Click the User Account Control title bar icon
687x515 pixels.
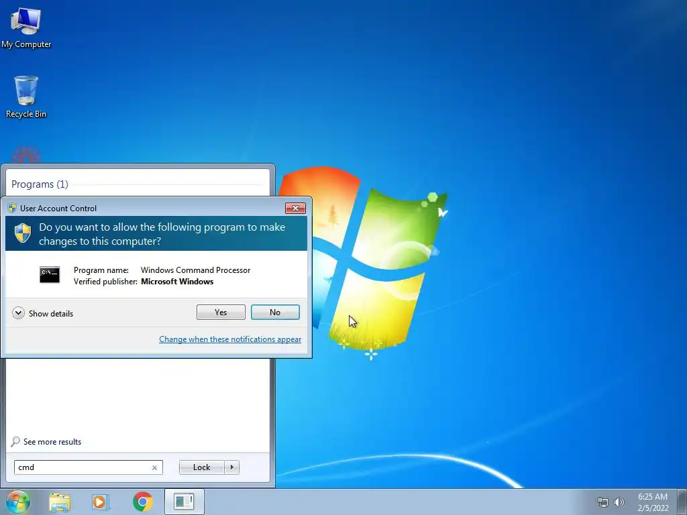(x=12, y=208)
